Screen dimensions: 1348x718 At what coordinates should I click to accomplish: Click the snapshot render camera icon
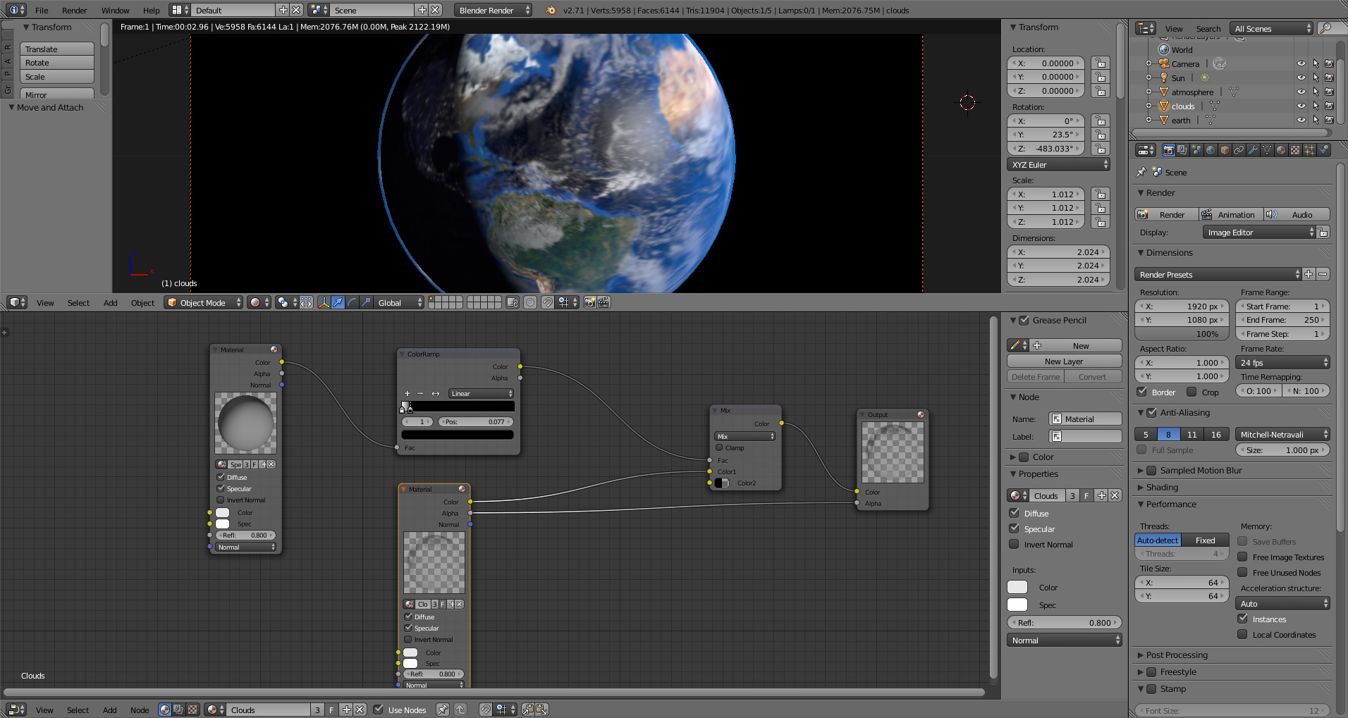590,302
